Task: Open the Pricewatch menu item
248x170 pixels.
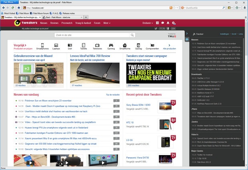Action: tap(67, 23)
